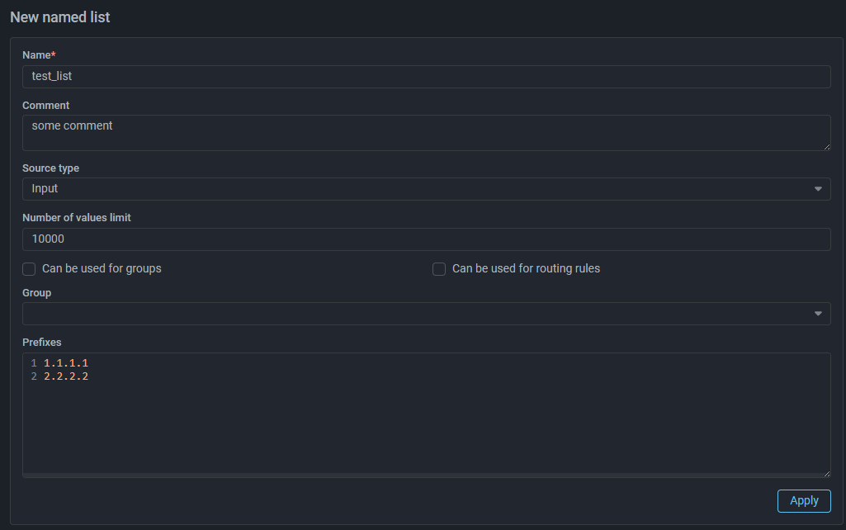The image size is (846, 530).
Task: Click the 'Can be used for routing rules' label
Action: (x=526, y=269)
